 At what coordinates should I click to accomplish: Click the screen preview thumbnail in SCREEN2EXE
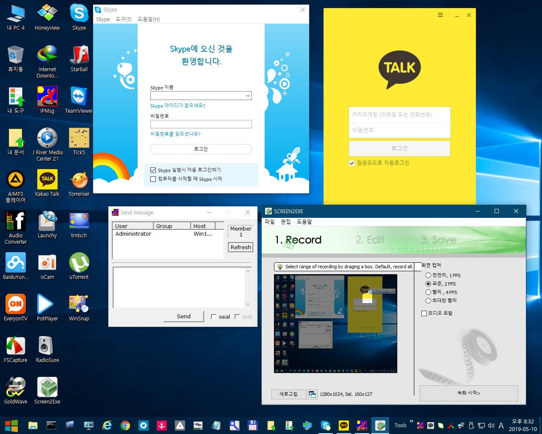click(x=336, y=323)
